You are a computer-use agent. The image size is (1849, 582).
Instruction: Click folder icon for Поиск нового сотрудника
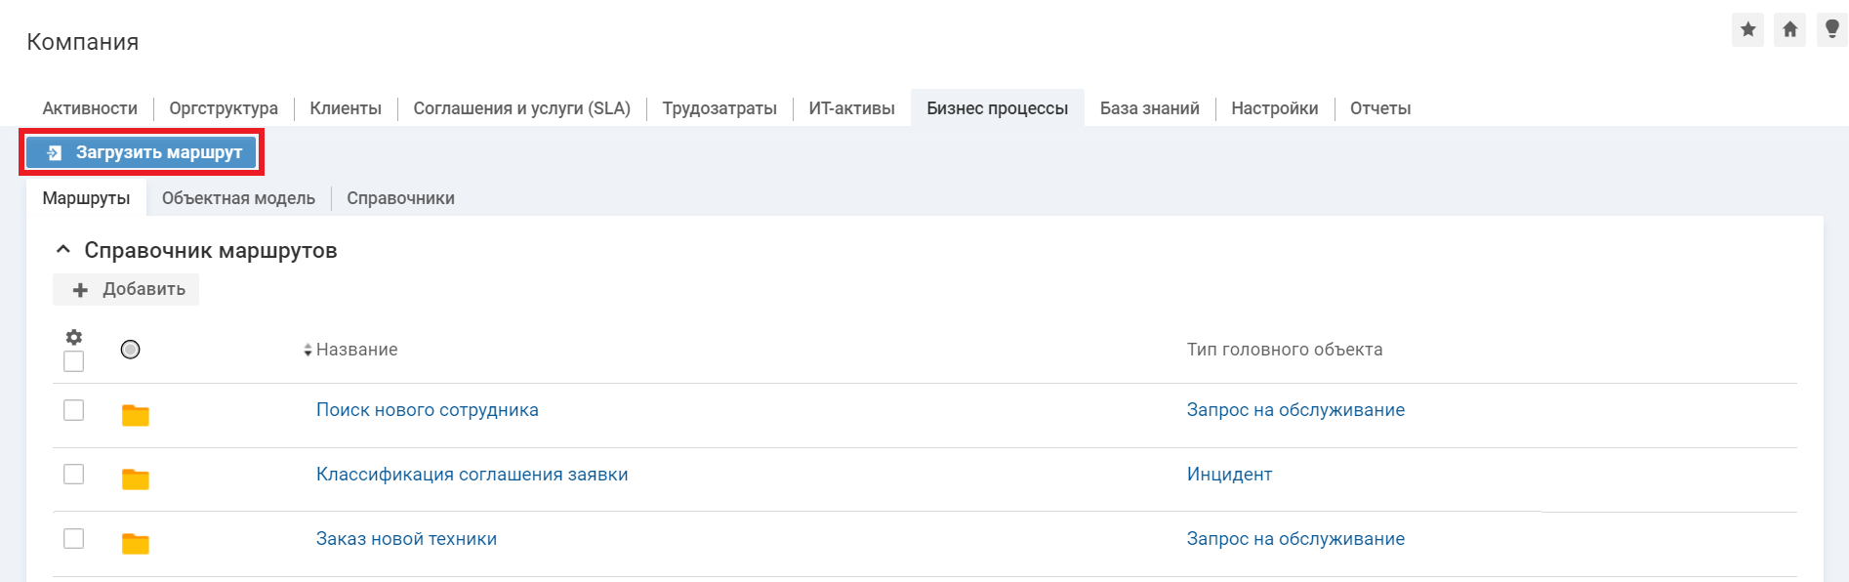click(x=135, y=415)
